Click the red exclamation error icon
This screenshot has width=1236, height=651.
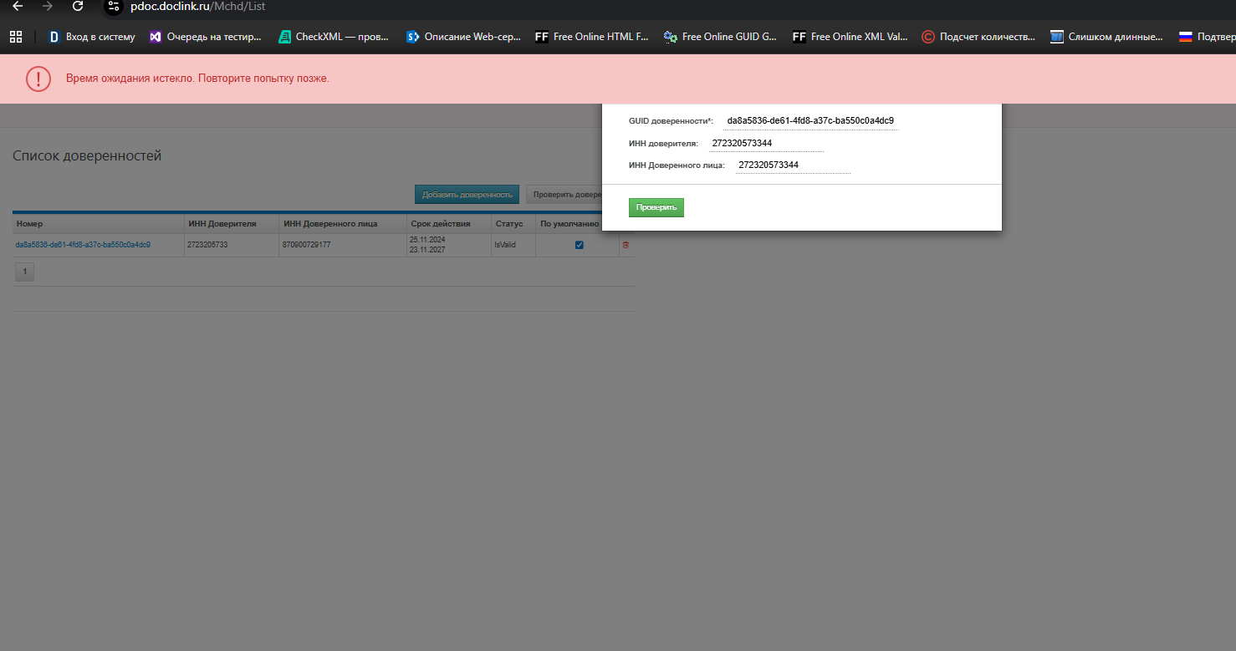click(38, 79)
